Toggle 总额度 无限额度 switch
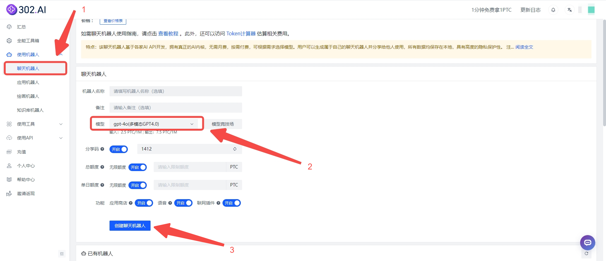The height and width of the screenshot is (261, 606). click(138, 167)
